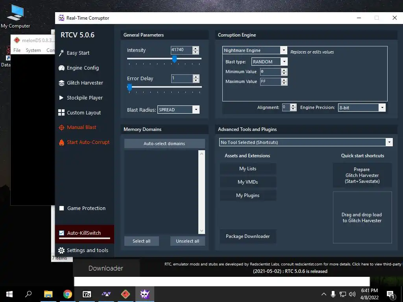This screenshot has width=403, height=302.
Task: Increase Intensity with the up arrow
Action: point(195,48)
